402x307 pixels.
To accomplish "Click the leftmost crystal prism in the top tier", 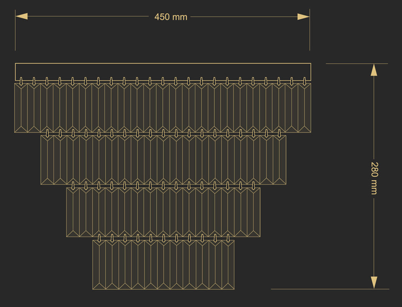I will click(x=21, y=108).
